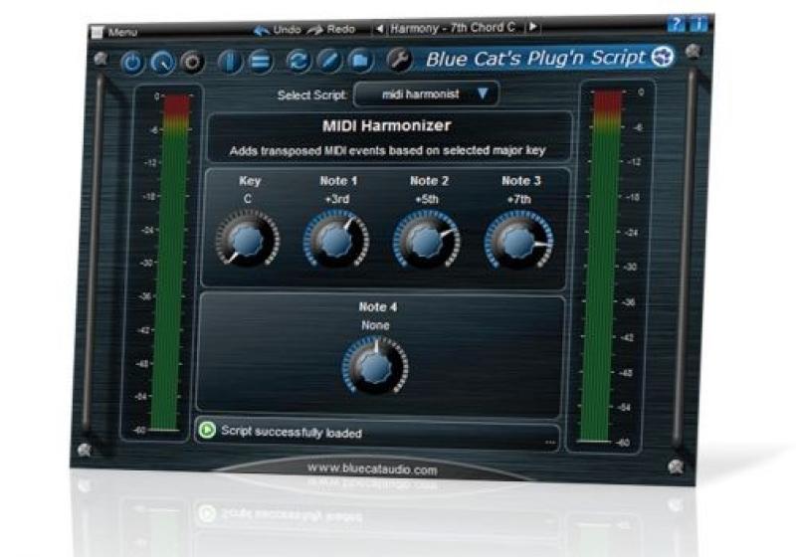Click the left input level meter
The image size is (796, 557).
(x=170, y=263)
